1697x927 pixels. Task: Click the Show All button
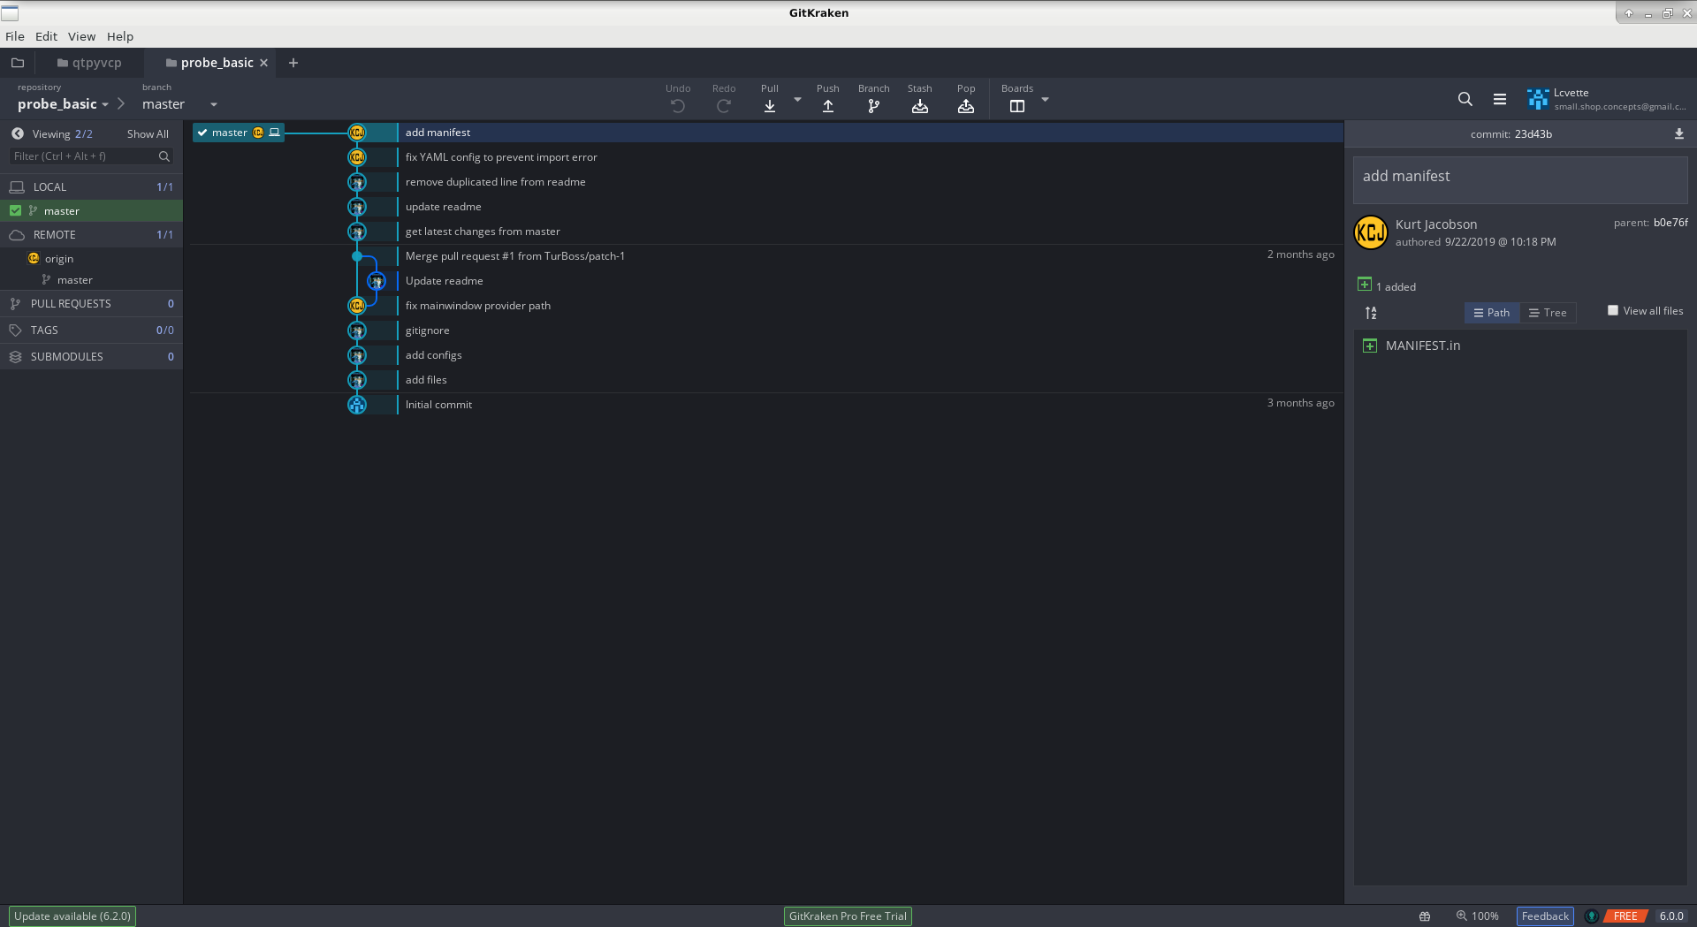pos(148,134)
